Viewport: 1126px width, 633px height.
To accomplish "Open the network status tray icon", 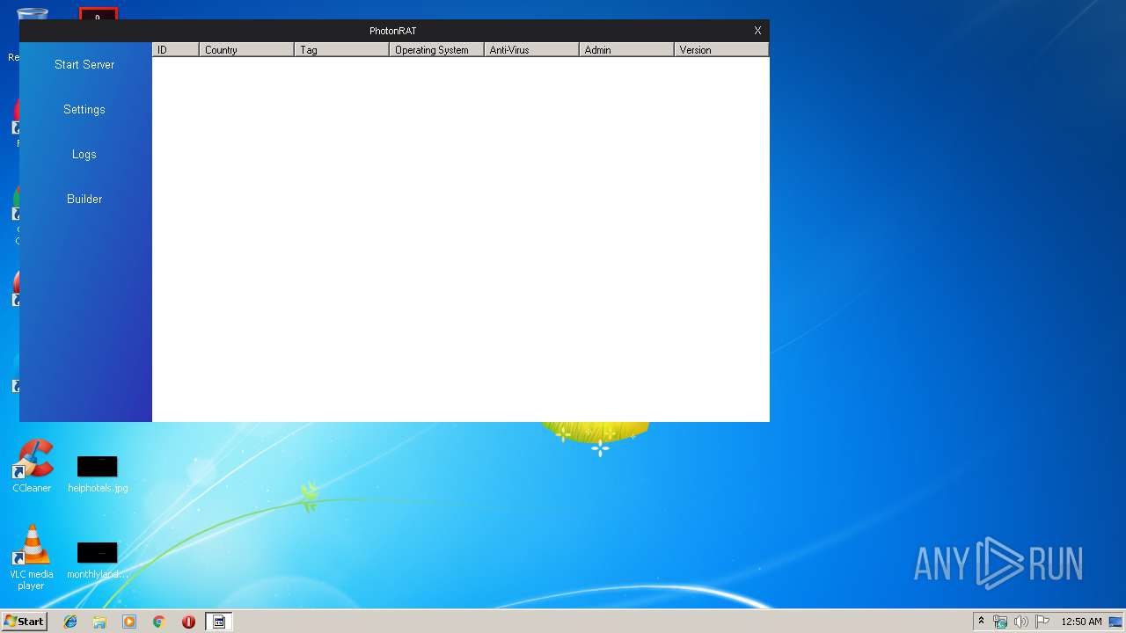I will click(1000, 622).
